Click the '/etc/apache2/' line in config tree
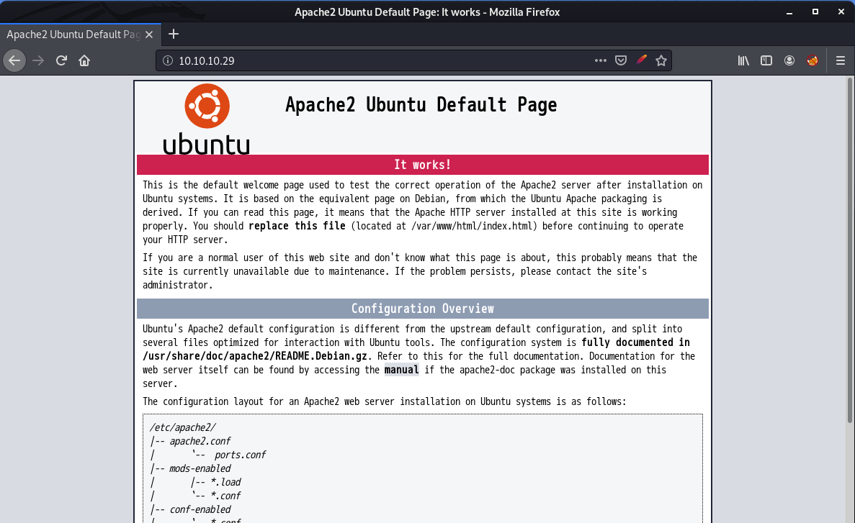855x523 pixels. pos(183,427)
